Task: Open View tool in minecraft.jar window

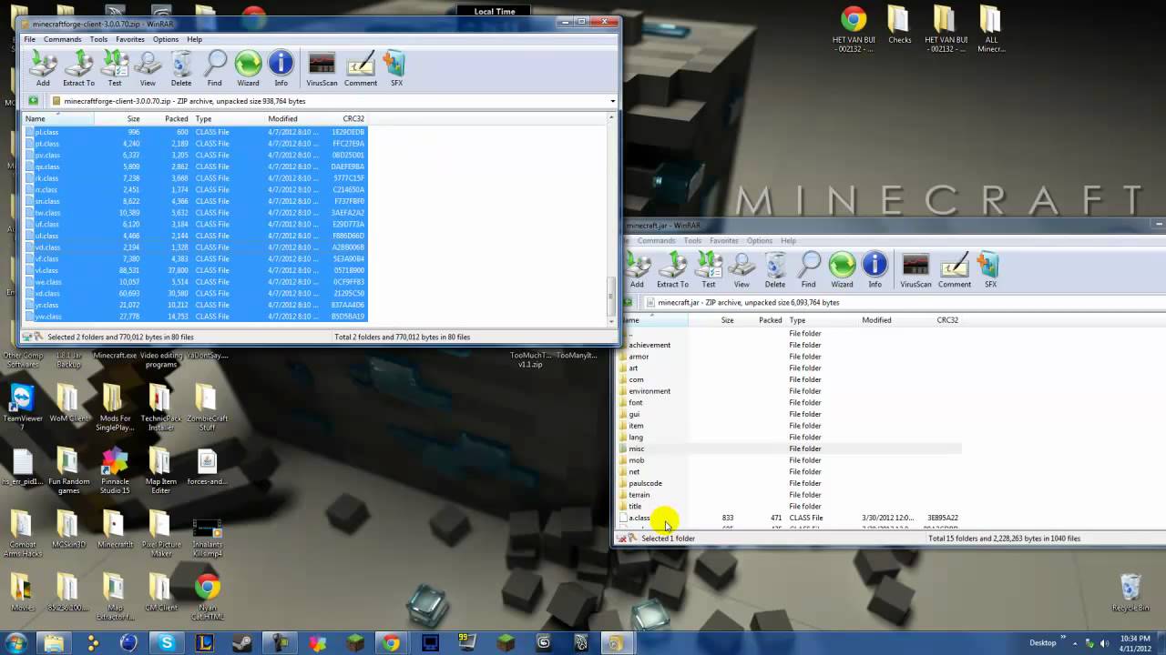Action: (x=742, y=270)
